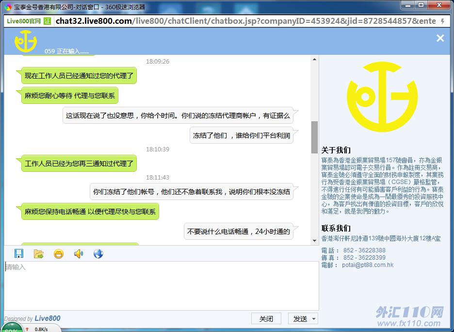Click message 冻结了他们，谁给你们平台利润
This screenshot has height=332, width=454.
[x=242, y=135]
